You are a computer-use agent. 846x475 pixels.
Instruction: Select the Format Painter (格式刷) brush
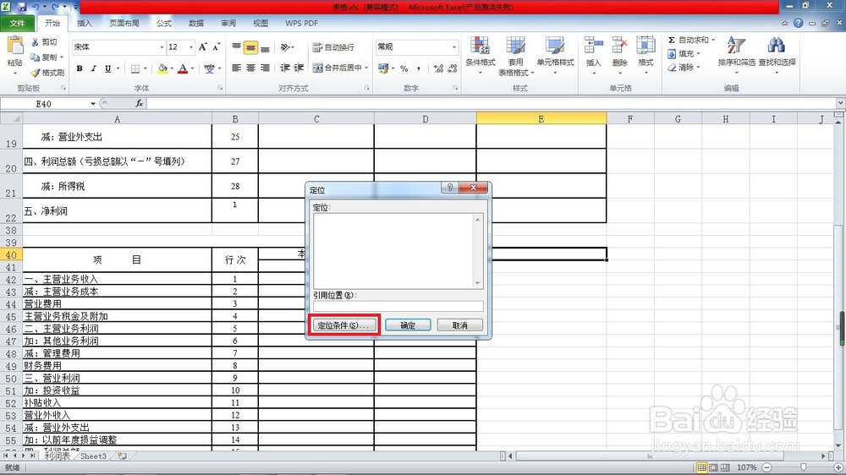click(x=35, y=72)
